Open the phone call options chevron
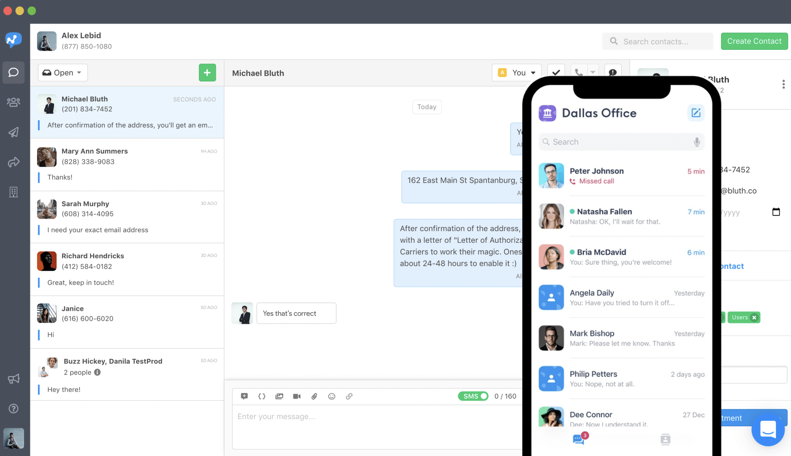 (593, 72)
